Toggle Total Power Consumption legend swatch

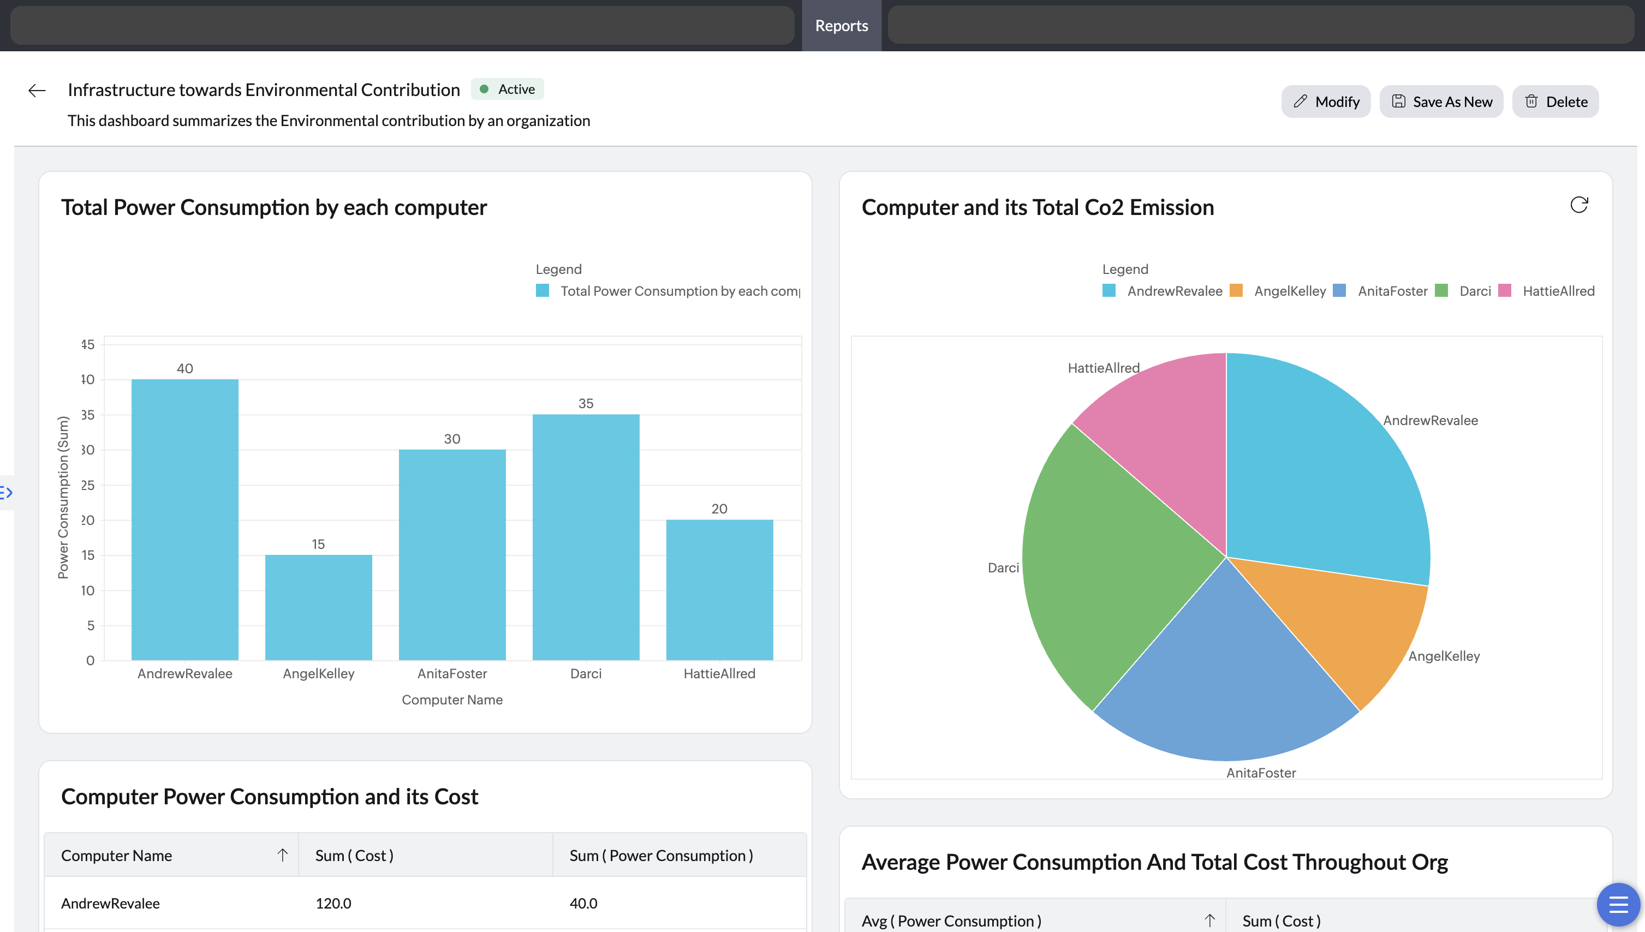coord(542,291)
